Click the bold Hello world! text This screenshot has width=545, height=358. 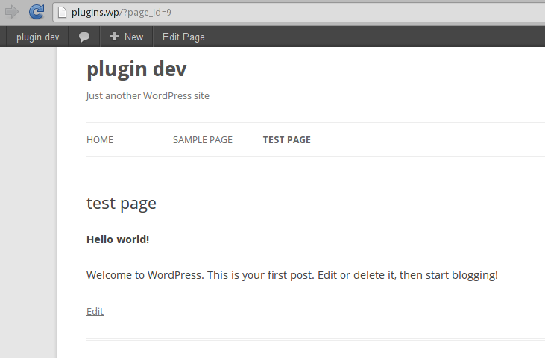point(118,239)
